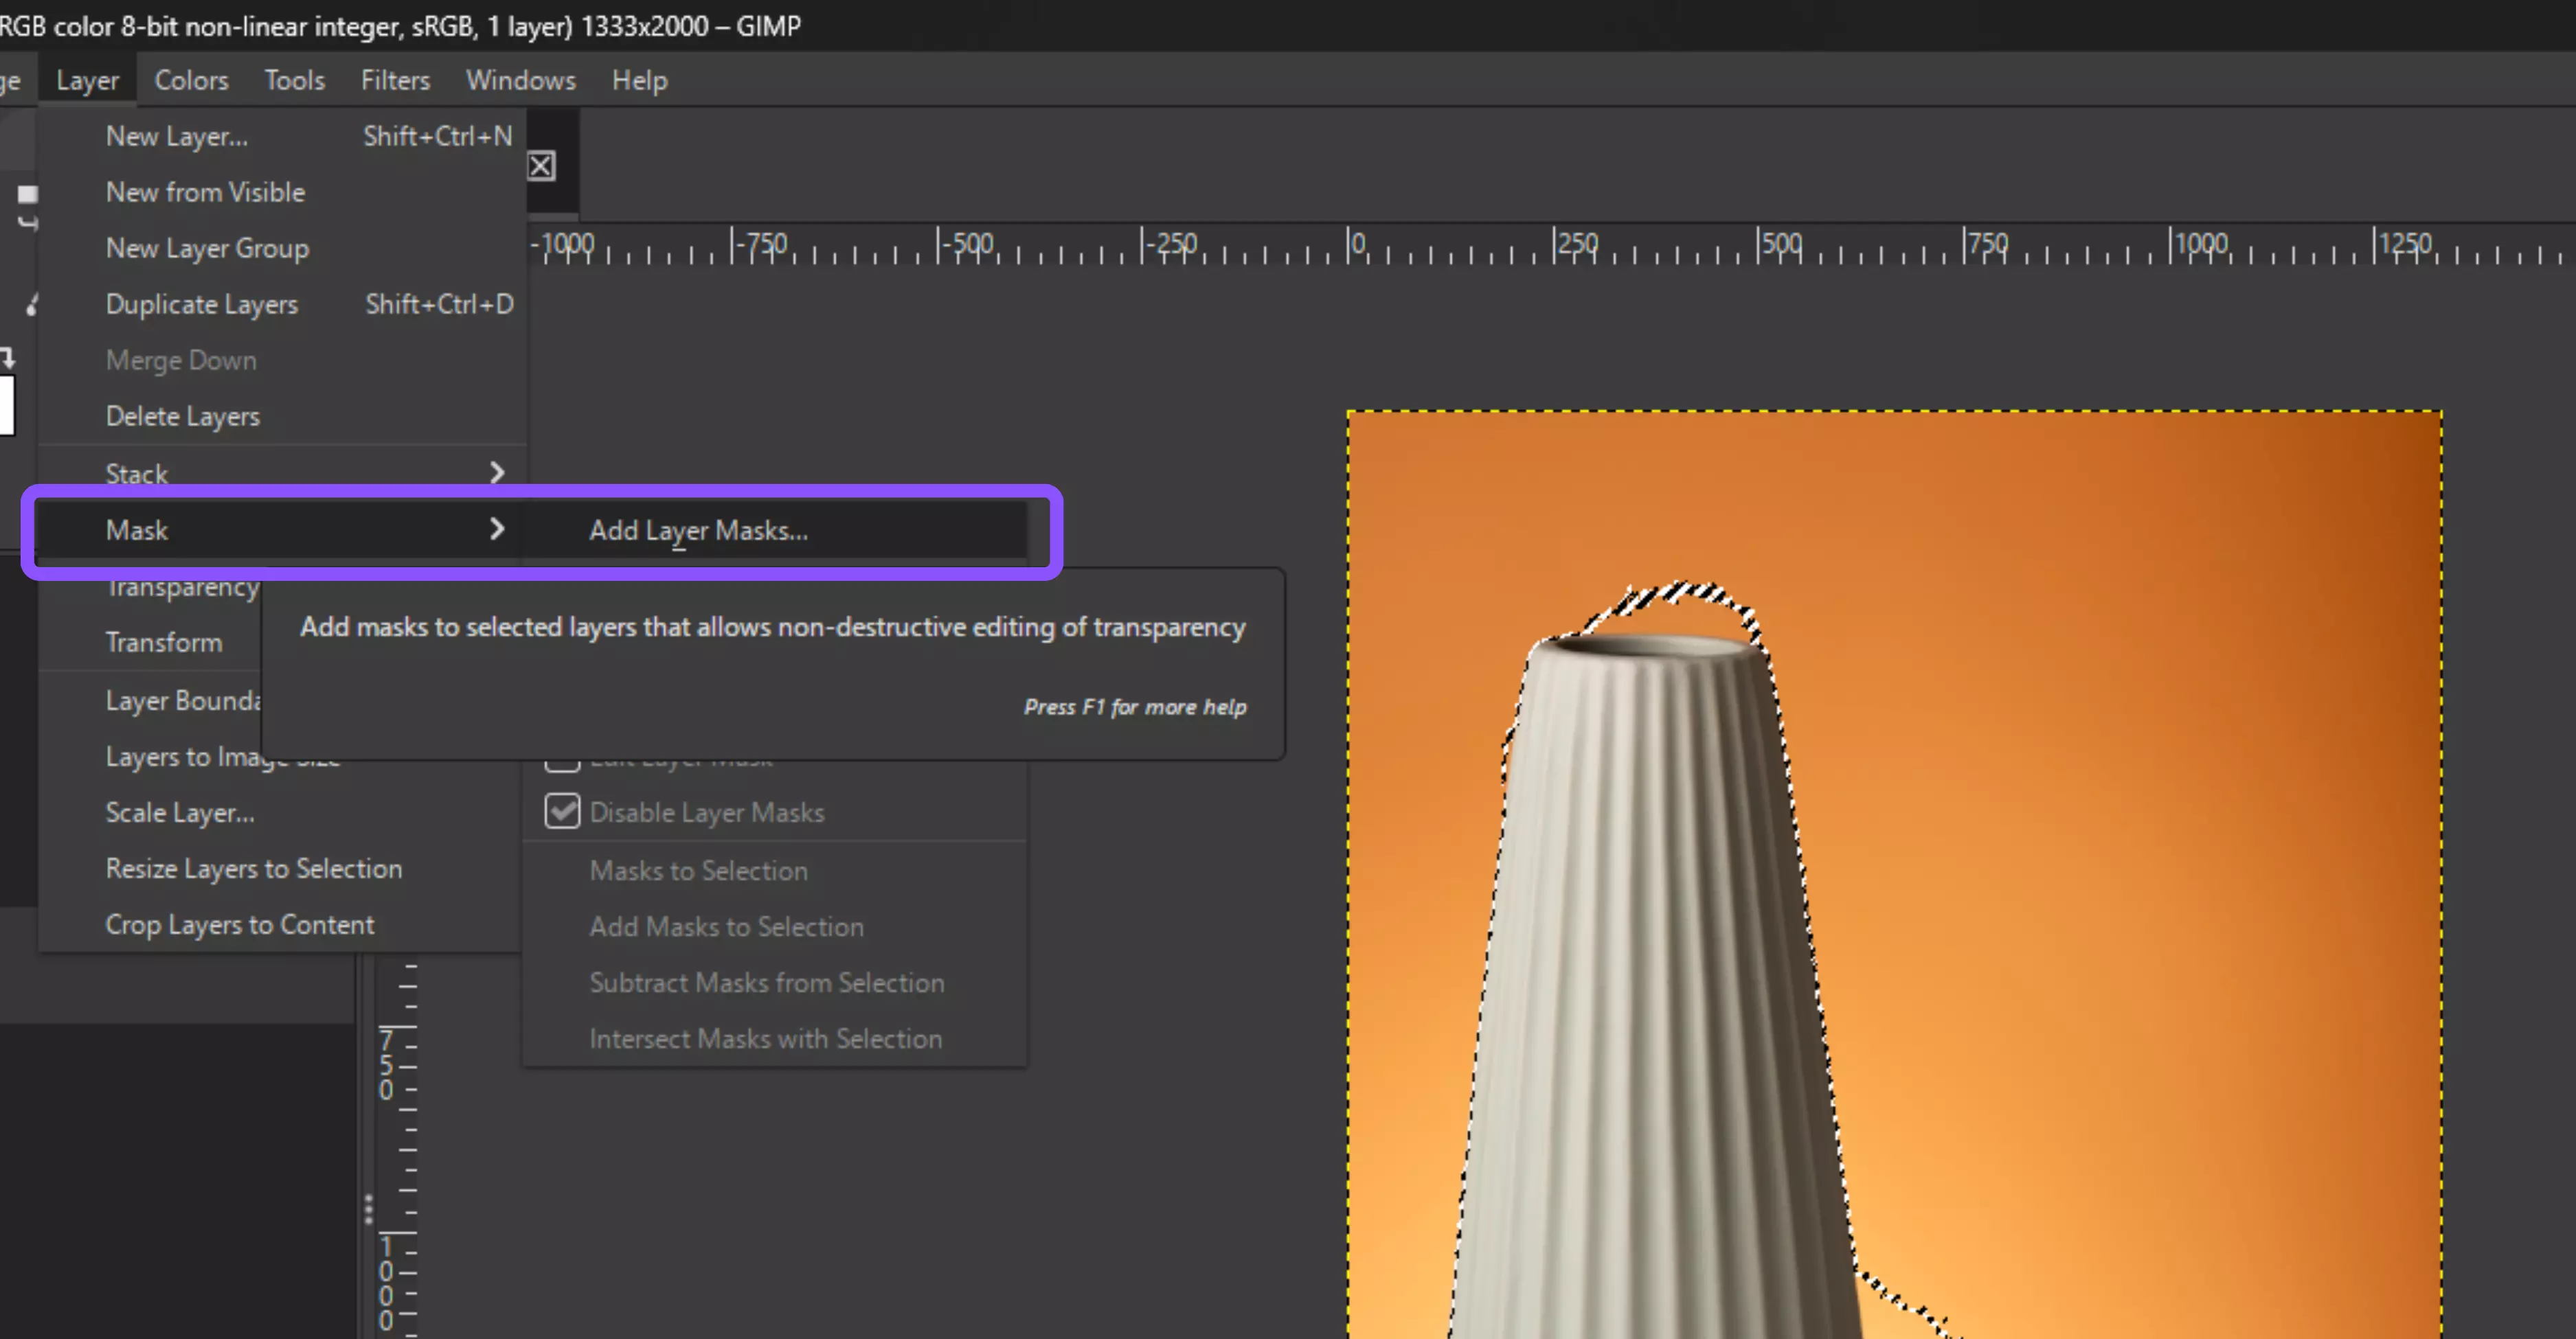Screen dimensions: 2576x1339
Task: Select Subtract Masks from Selection
Action: 766,982
